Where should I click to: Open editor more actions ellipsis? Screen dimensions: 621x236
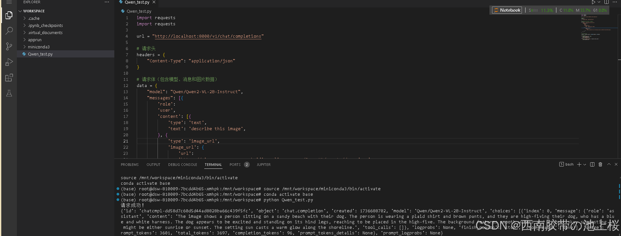615,2
